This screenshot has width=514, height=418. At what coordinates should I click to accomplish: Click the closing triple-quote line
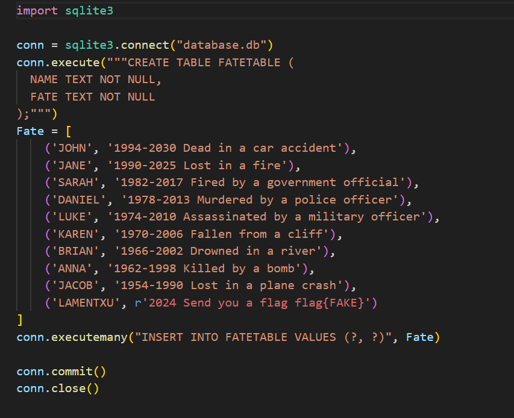click(37, 114)
